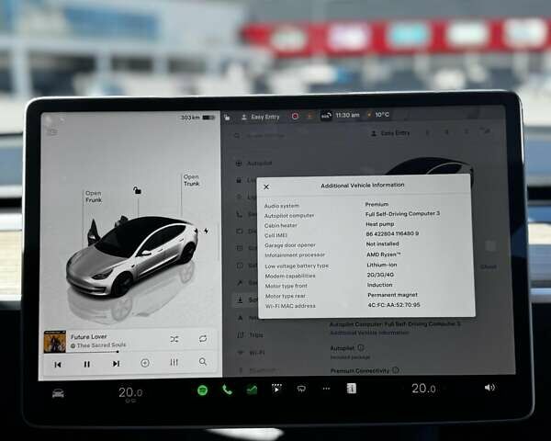Viewport: 551px width, 441px height.
Task: Tap the unlock padlock above the car
Action: tap(137, 190)
